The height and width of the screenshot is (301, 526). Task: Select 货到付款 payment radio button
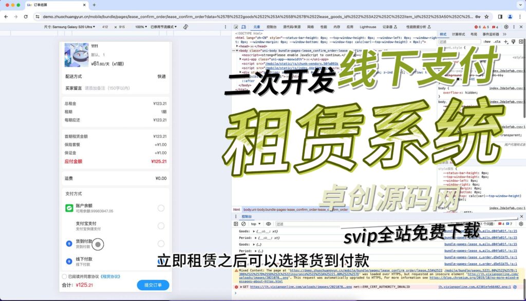pos(161,244)
